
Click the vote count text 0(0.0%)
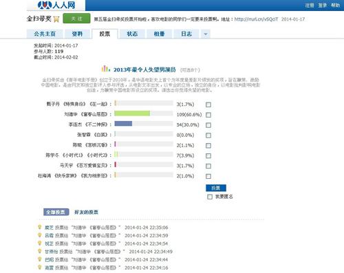click(185, 135)
